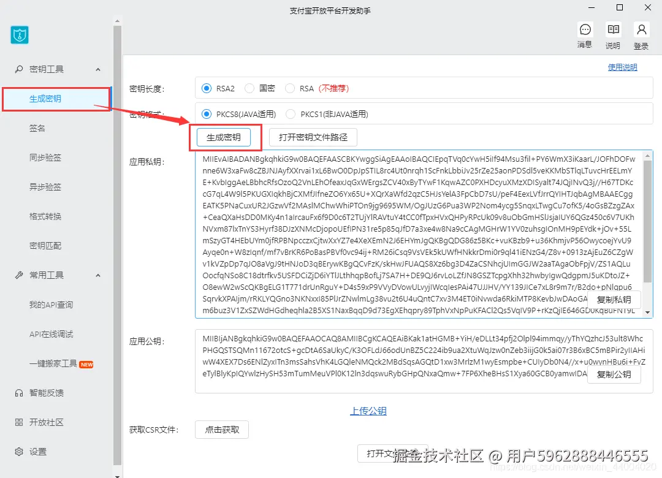Select the RSA2 key length option

click(x=207, y=88)
